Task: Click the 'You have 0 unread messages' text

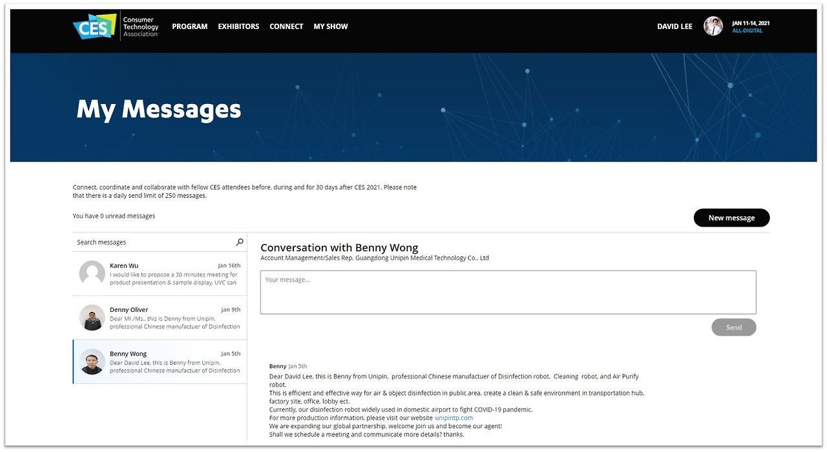Action: tap(114, 216)
